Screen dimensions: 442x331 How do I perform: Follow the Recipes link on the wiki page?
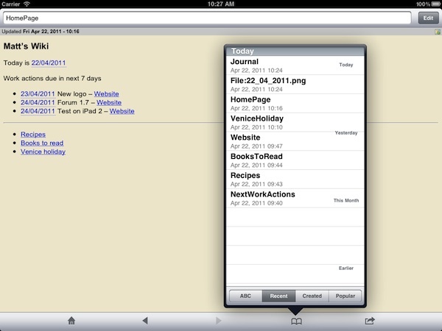click(33, 135)
